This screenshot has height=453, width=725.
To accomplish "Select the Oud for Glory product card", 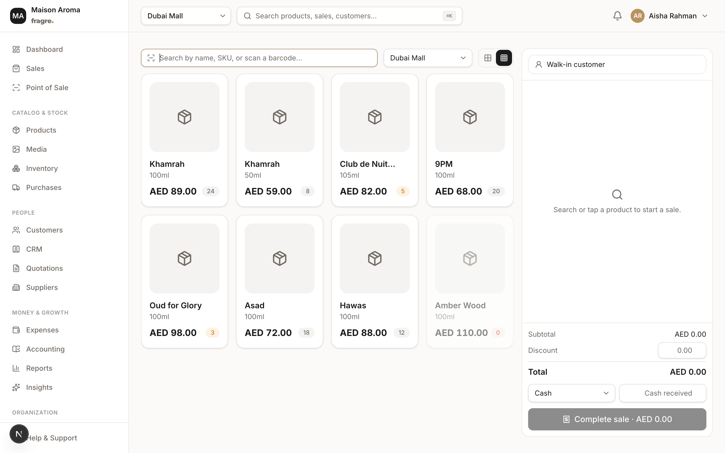I will pos(185,282).
